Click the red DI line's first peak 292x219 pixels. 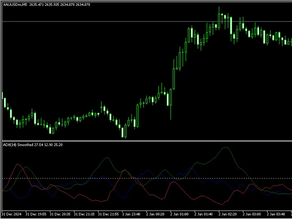(18, 164)
